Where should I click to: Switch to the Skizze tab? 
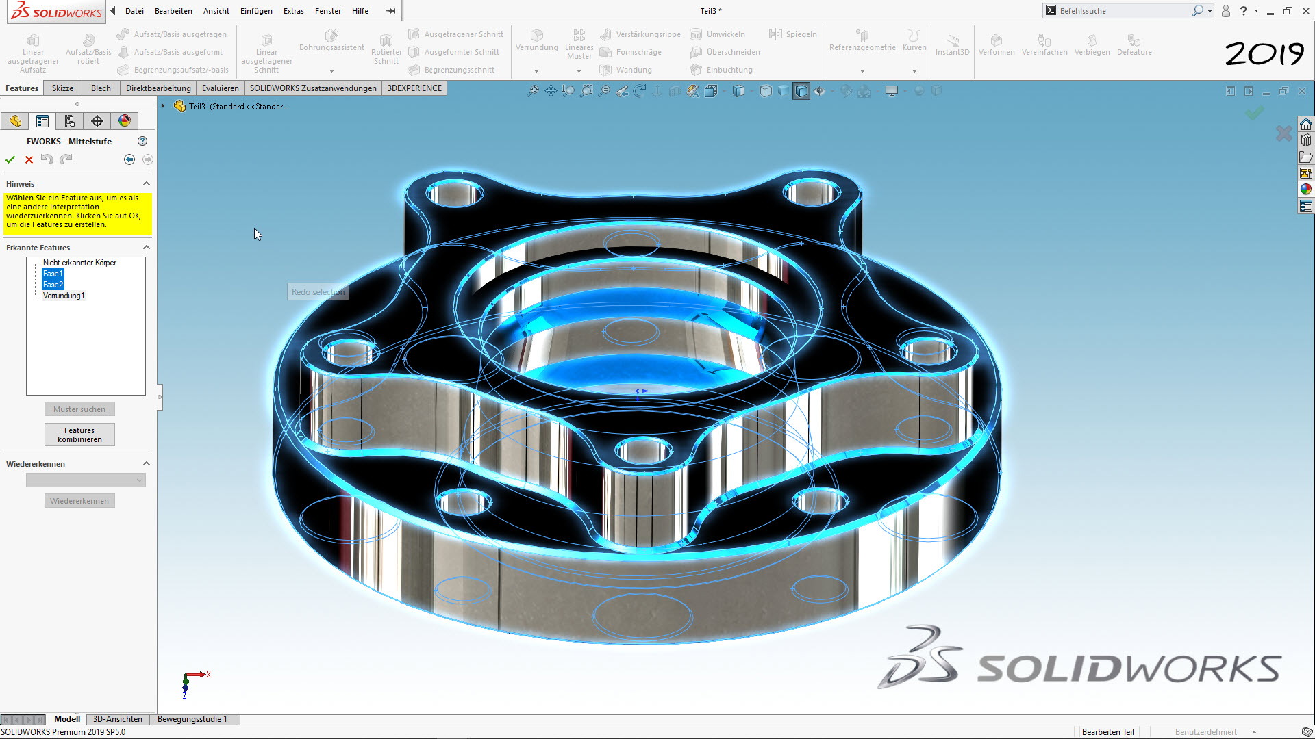[62, 88]
